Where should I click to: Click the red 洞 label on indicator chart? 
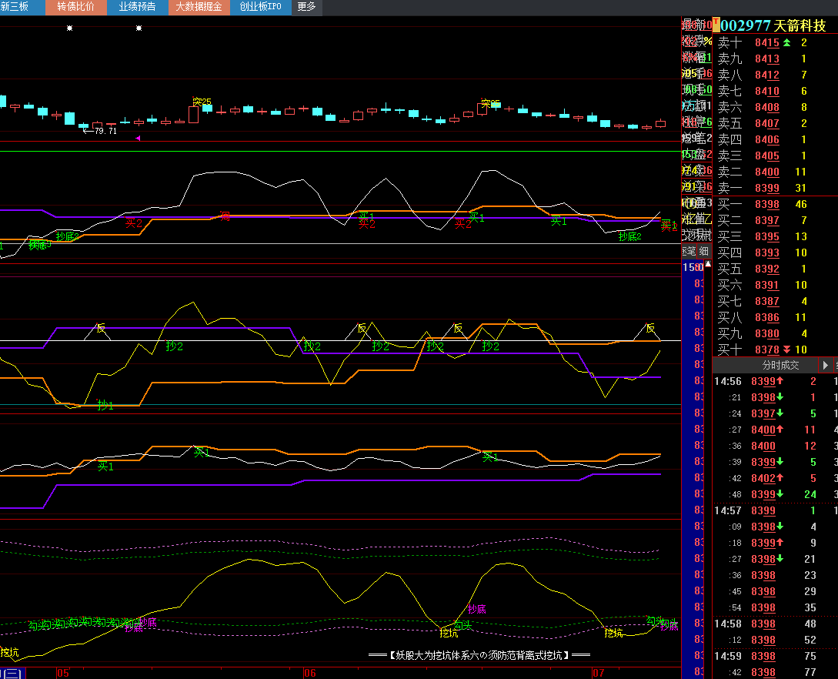pyautogui.click(x=225, y=216)
